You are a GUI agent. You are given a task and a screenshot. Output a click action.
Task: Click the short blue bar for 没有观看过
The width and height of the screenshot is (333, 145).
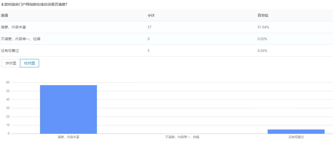[296, 131]
